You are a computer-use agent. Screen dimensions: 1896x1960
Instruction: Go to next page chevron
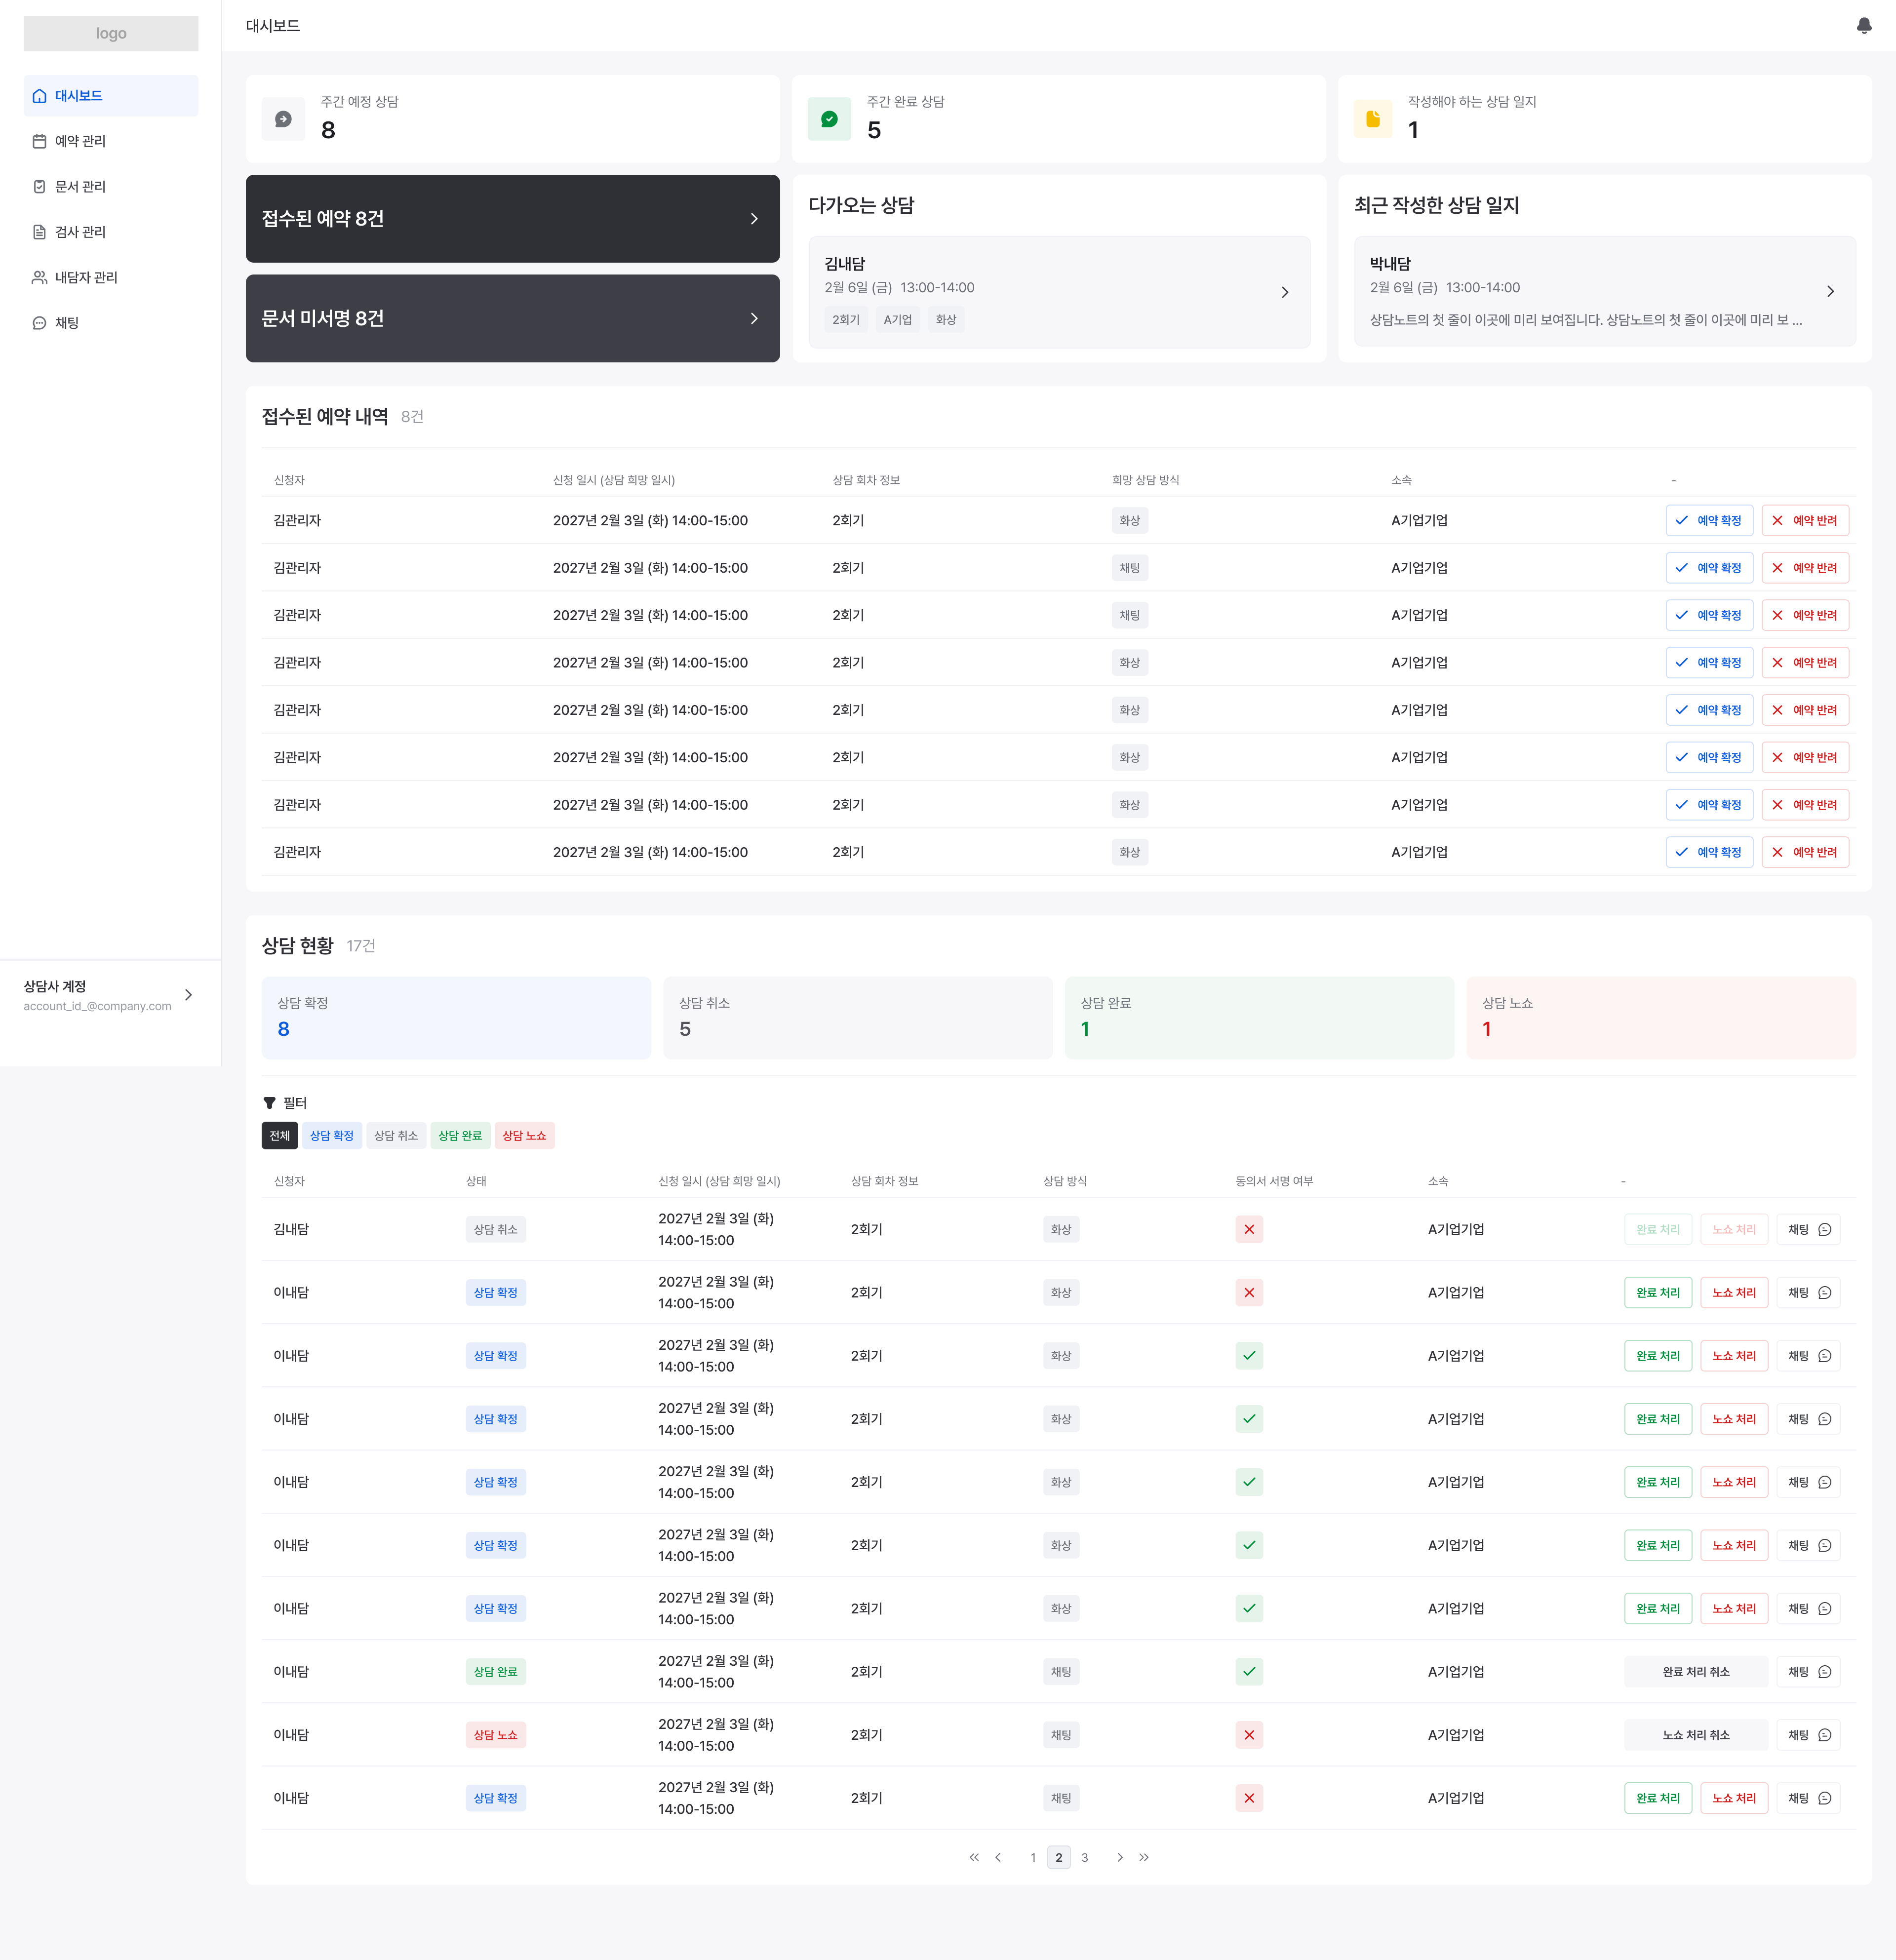pos(1120,1858)
